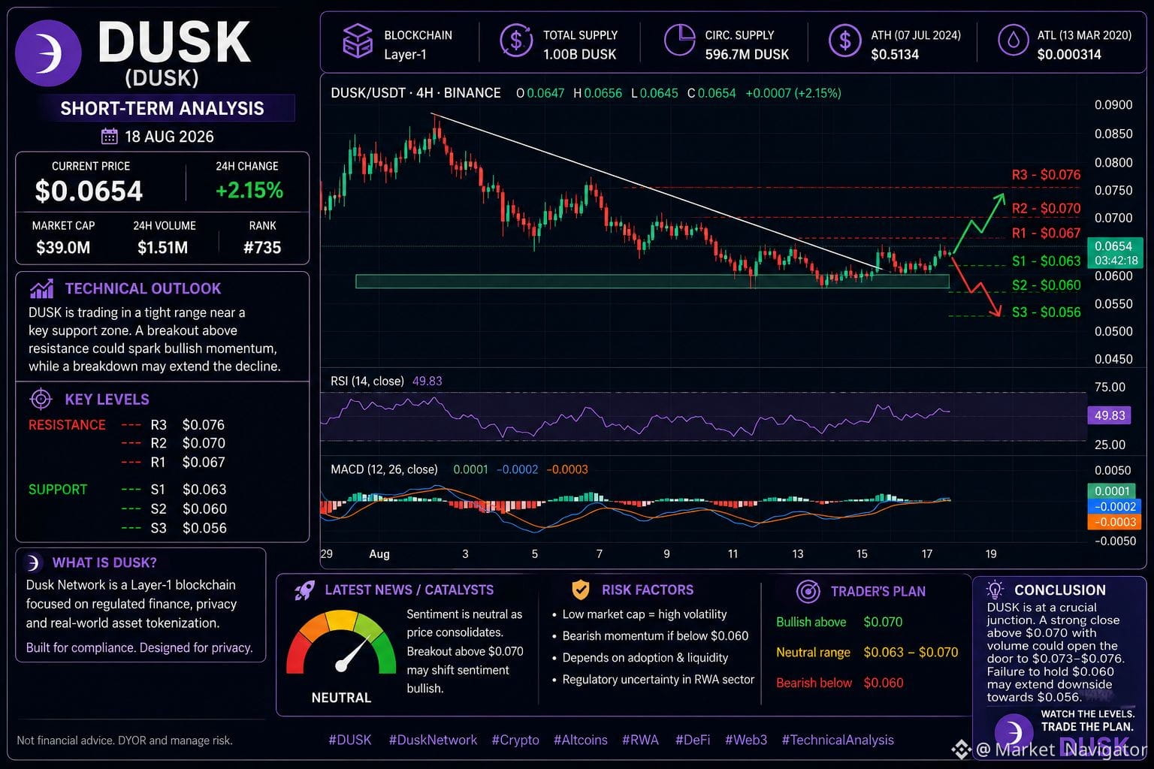Viewport: 1154px width, 769px height.
Task: Click the Neutral range row in Trader's Plan
Action: [x=867, y=652]
